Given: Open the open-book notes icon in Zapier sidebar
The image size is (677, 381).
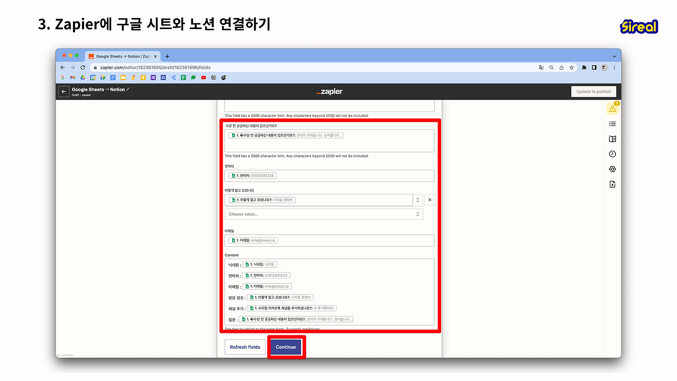Looking at the screenshot, I should [612, 139].
